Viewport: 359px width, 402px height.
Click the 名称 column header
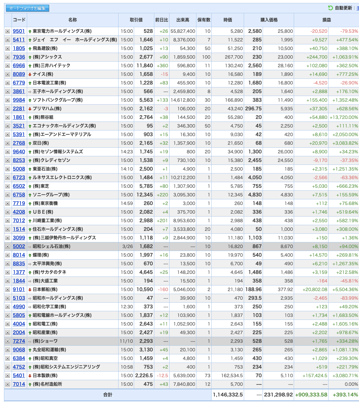tap(73, 20)
